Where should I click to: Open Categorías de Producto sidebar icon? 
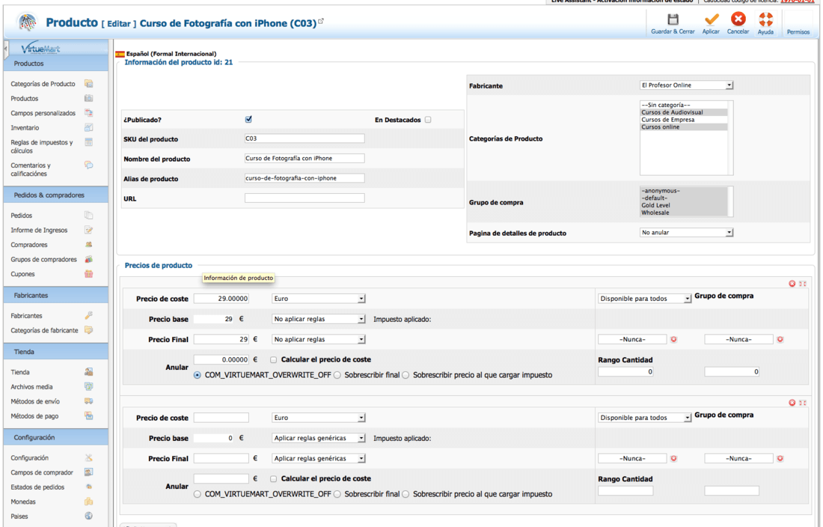89,84
